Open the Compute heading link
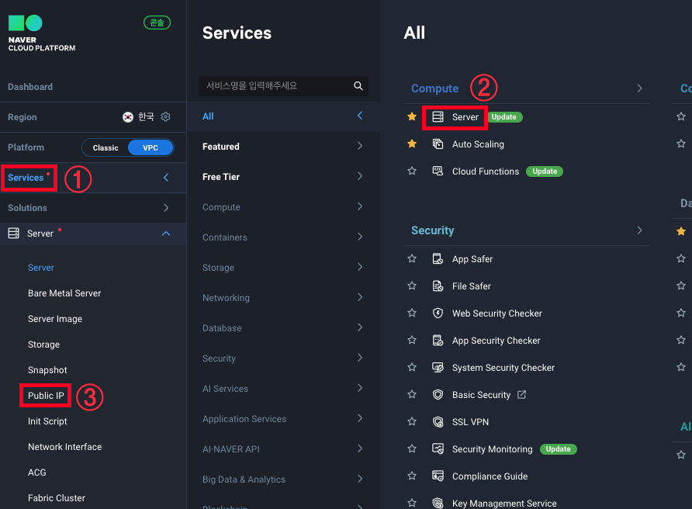Image resolution: width=692 pixels, height=509 pixels. [434, 88]
